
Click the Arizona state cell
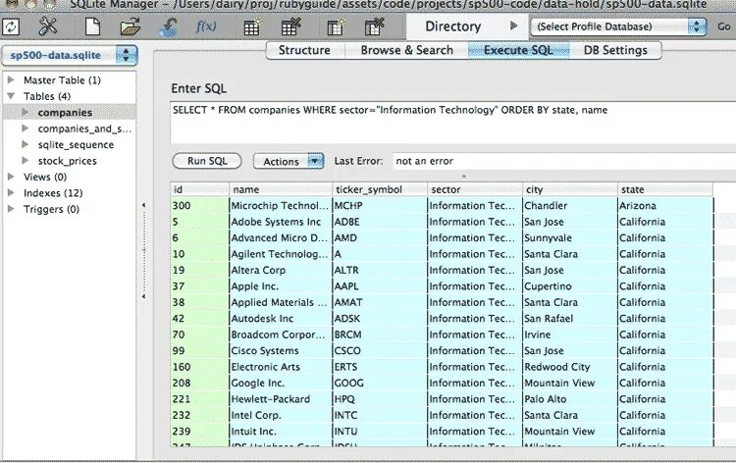click(x=665, y=205)
